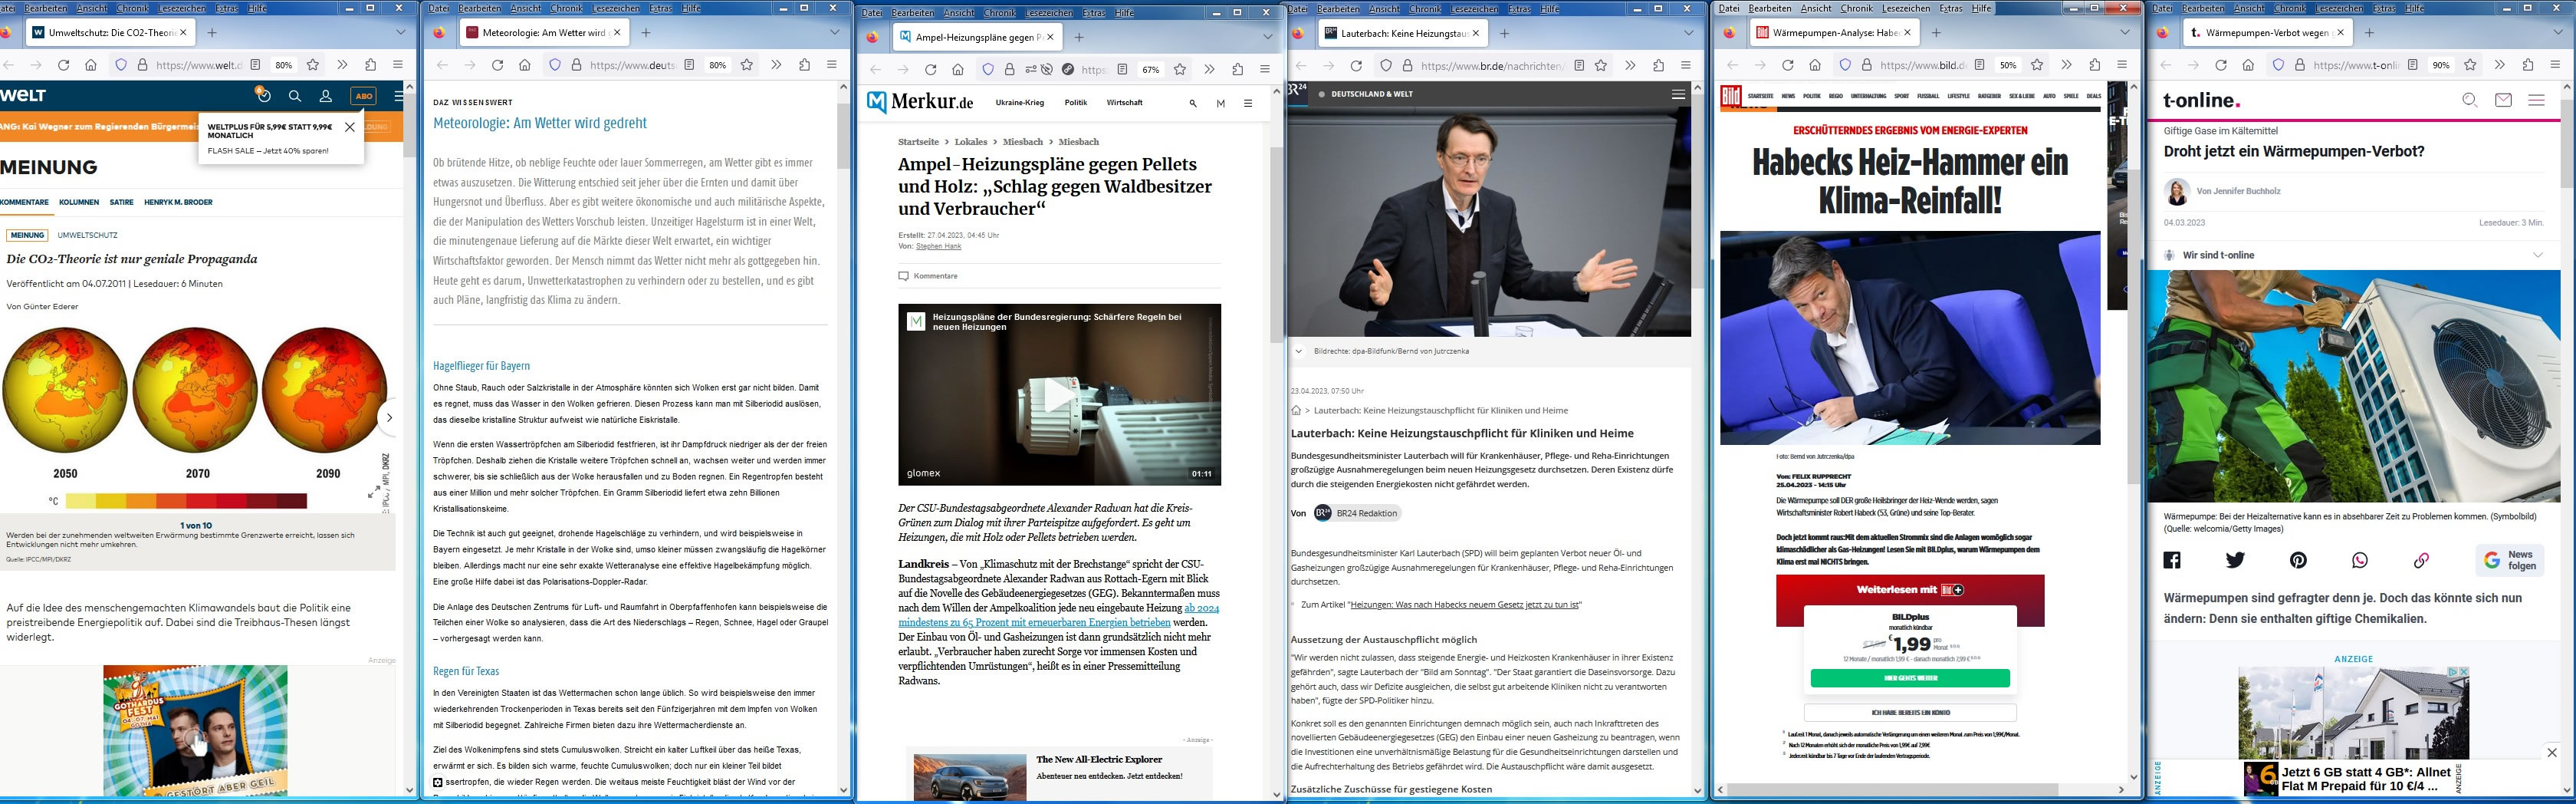Image resolution: width=2576 pixels, height=804 pixels.
Task: Open the Merkur.de site hamburger menu
Action: click(x=1247, y=103)
